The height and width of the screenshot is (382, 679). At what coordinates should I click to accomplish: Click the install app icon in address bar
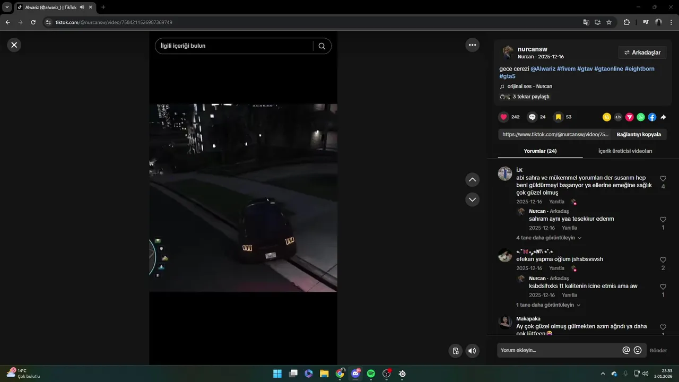[x=597, y=22]
